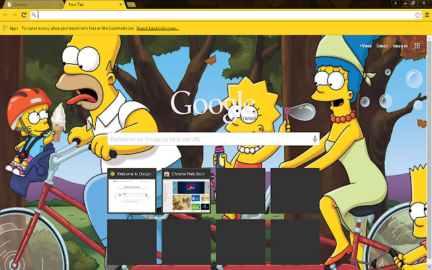Click the Import bookmarks now link
This screenshot has height=270, width=432.
(x=157, y=28)
